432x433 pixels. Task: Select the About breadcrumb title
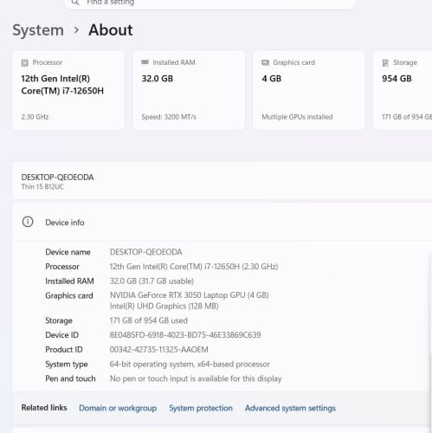[111, 29]
